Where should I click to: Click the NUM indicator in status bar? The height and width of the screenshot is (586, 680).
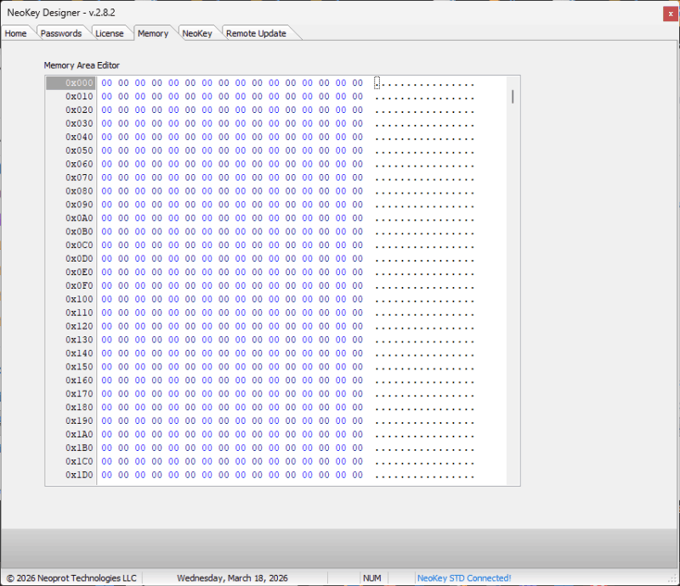(372, 578)
